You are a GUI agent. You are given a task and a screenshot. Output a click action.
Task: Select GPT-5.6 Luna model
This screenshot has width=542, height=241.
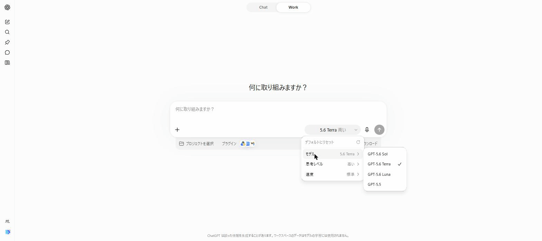tap(385, 174)
